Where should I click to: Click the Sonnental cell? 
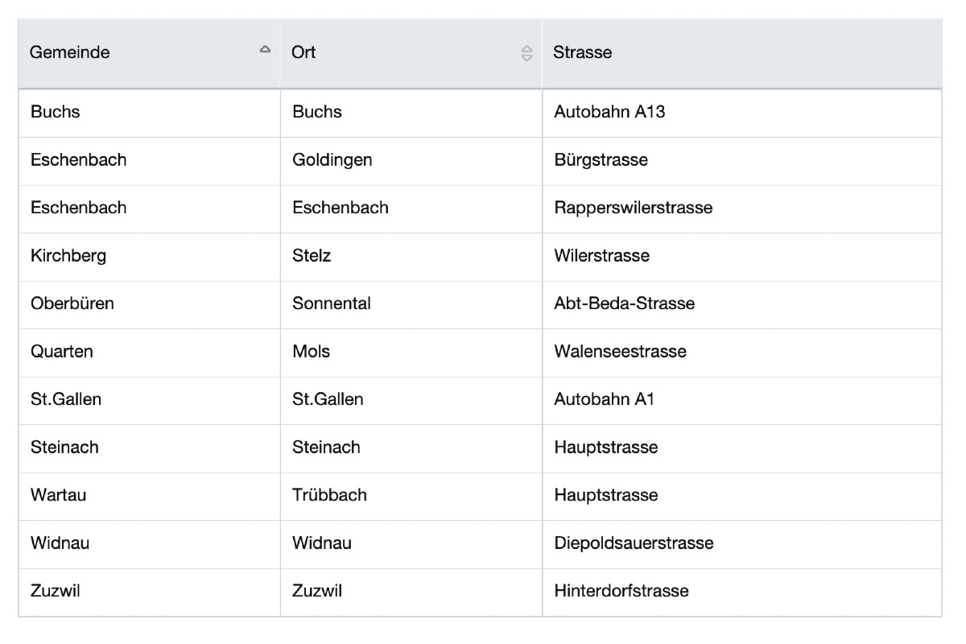click(x=332, y=303)
